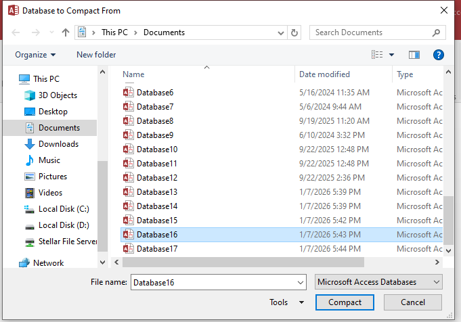The height and width of the screenshot is (322, 461).
Task: Open Downloads in the navigation pane
Action: (x=58, y=144)
